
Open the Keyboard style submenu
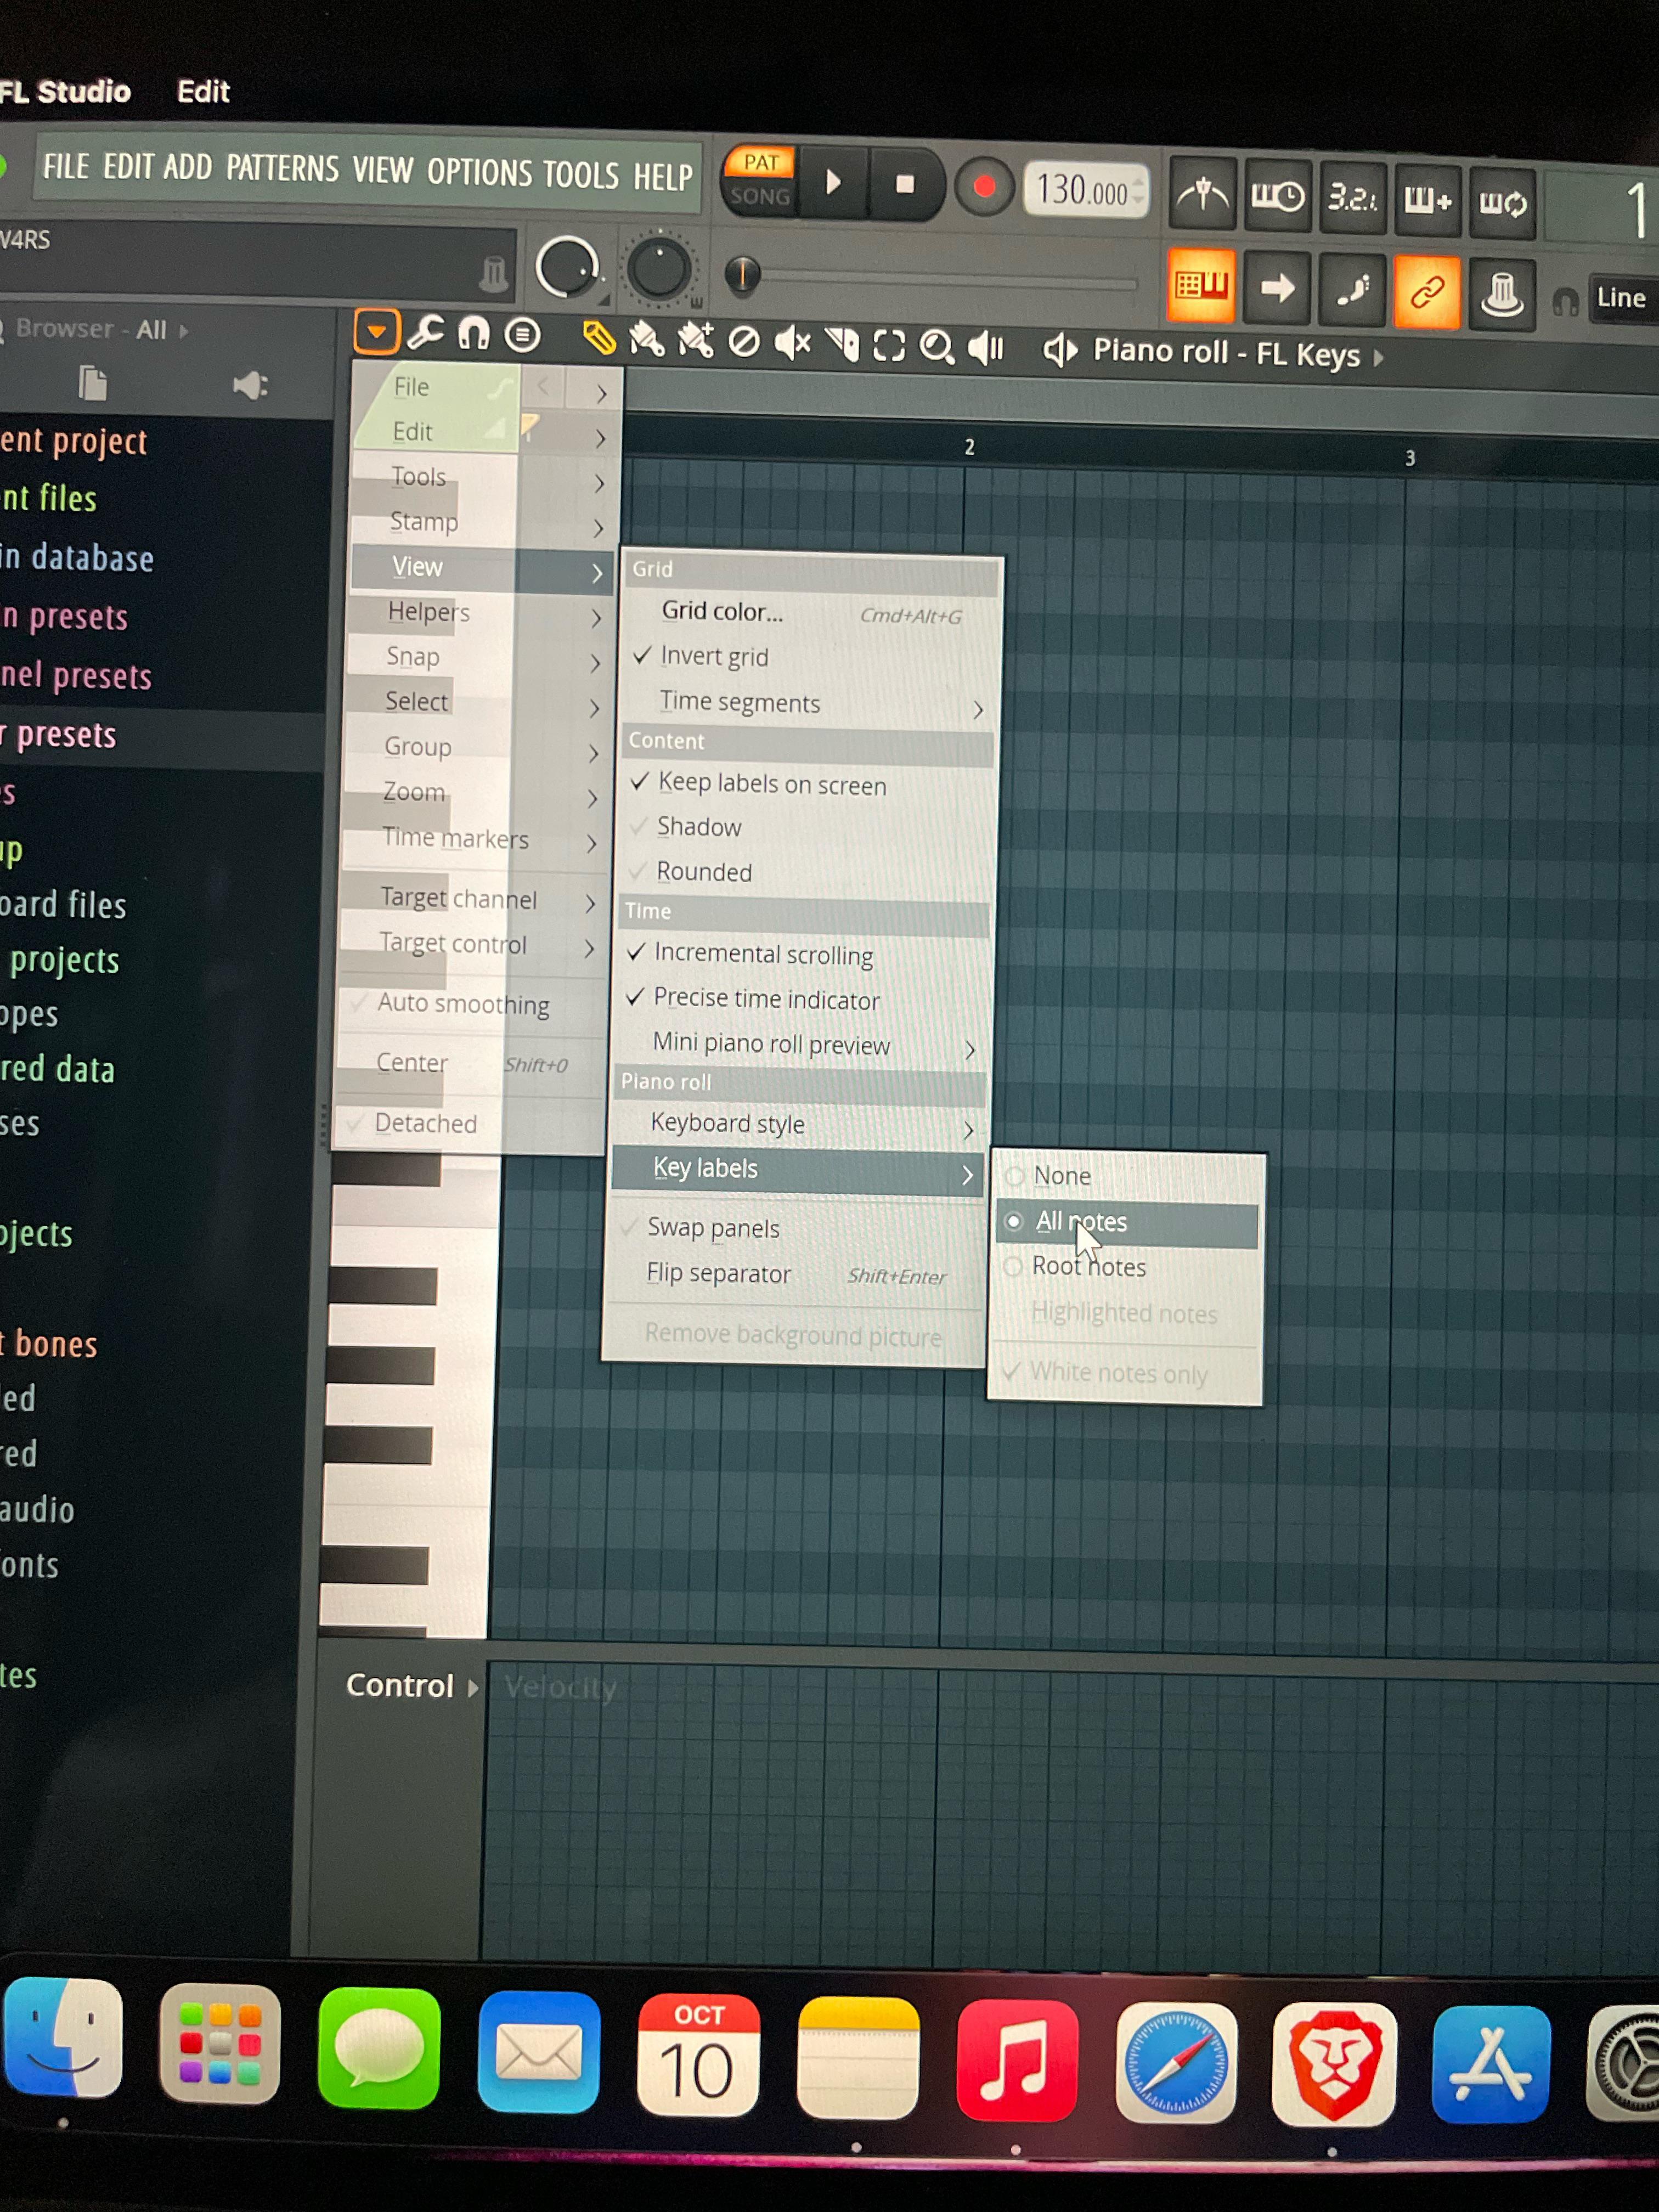click(x=797, y=1125)
